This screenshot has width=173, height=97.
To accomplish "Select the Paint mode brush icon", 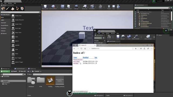I will (8, 9).
